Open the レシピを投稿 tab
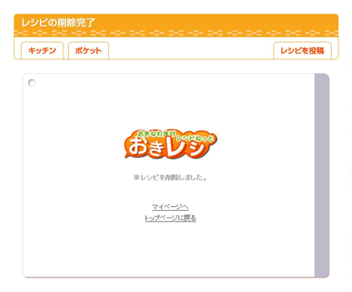The height and width of the screenshot is (292, 352). point(302,51)
